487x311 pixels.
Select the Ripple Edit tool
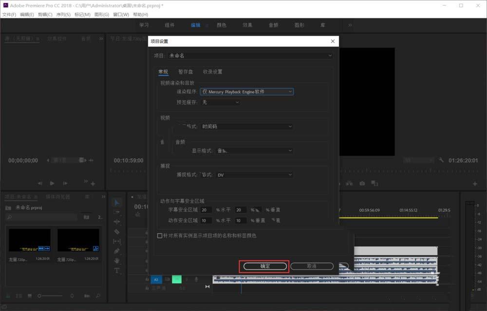117,221
